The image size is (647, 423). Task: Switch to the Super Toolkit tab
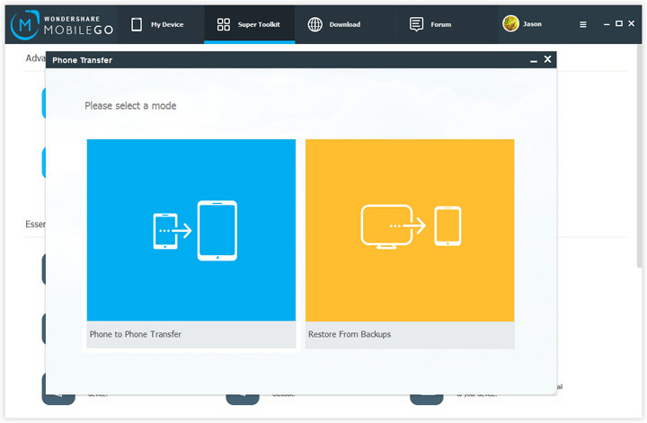click(x=249, y=25)
